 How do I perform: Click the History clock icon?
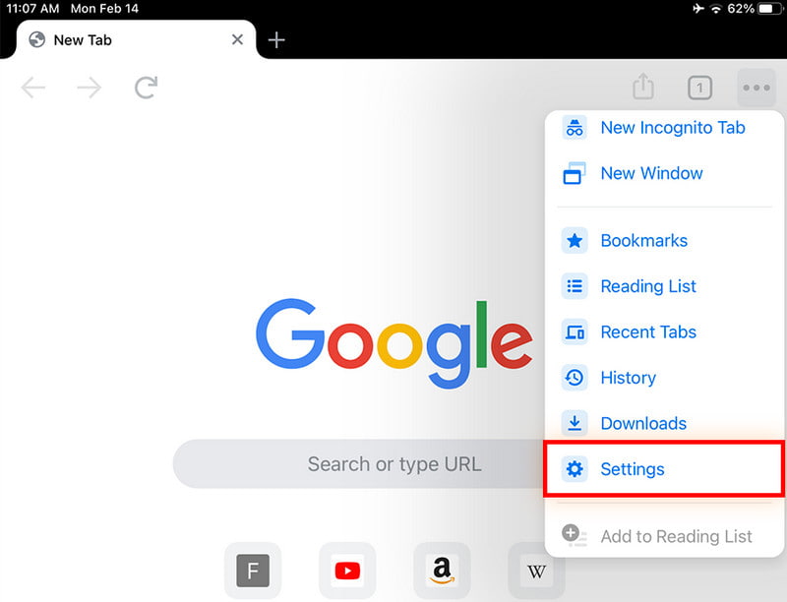click(x=575, y=378)
